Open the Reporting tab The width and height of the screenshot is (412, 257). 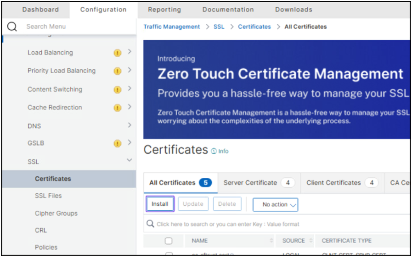coord(164,9)
